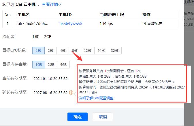Pick the 24核 CPU option
Viewport: 194px width, 126px height.
[101, 50]
